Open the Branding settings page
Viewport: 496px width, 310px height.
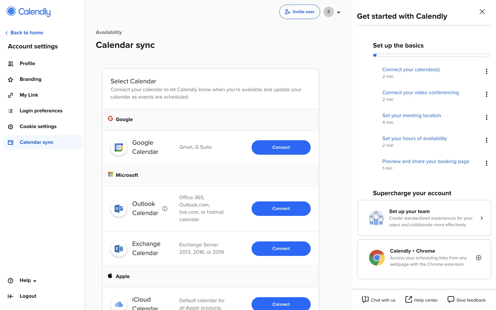click(30, 79)
